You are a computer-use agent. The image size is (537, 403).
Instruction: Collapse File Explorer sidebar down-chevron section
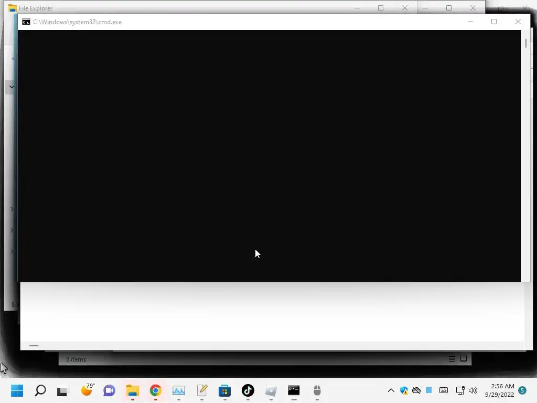pos(12,87)
